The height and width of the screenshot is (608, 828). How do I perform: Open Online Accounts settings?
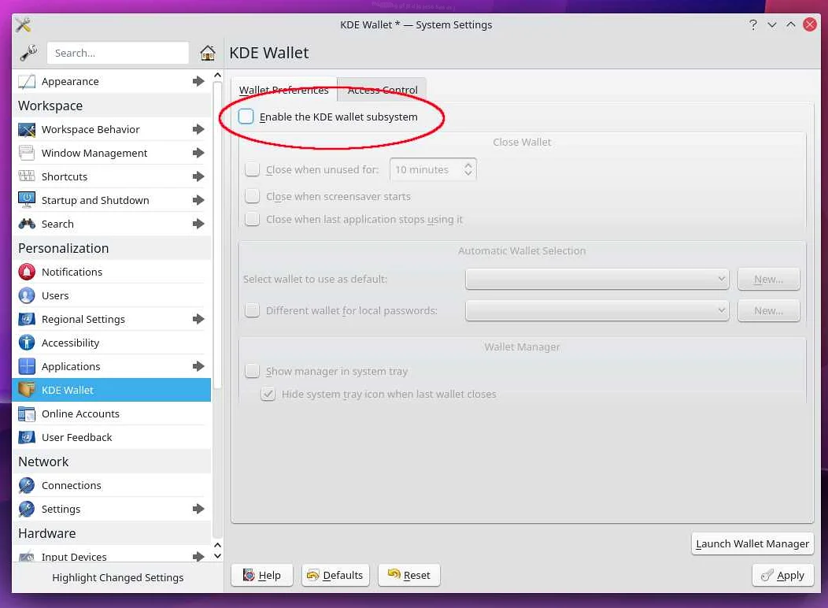[81, 413]
